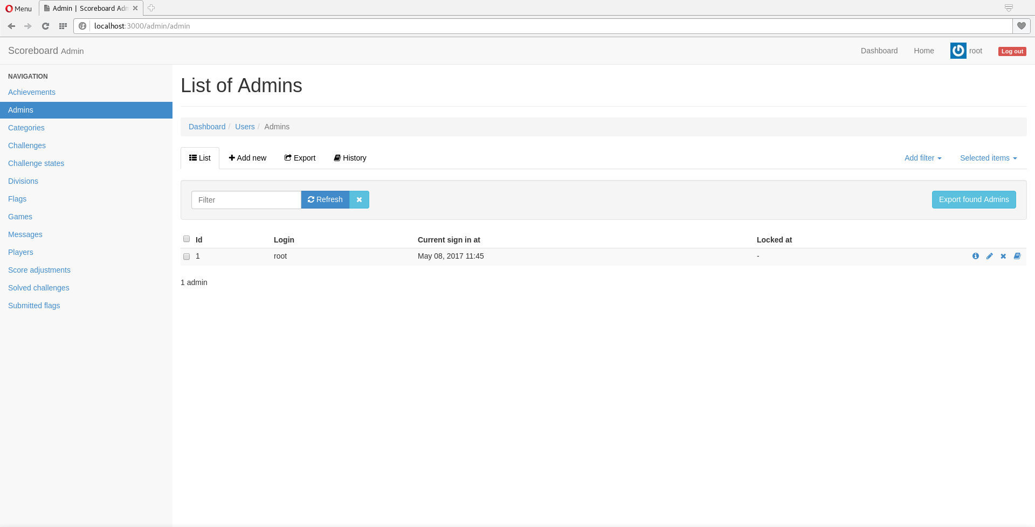Open the Opera Menu
This screenshot has width=1035, height=527.
(x=18, y=8)
